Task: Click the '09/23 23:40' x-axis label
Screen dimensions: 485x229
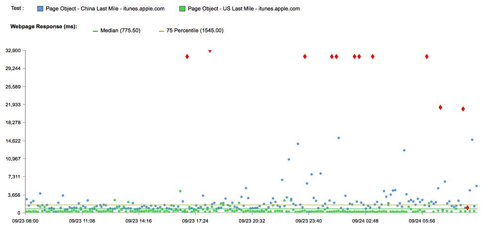Action: 309,221
